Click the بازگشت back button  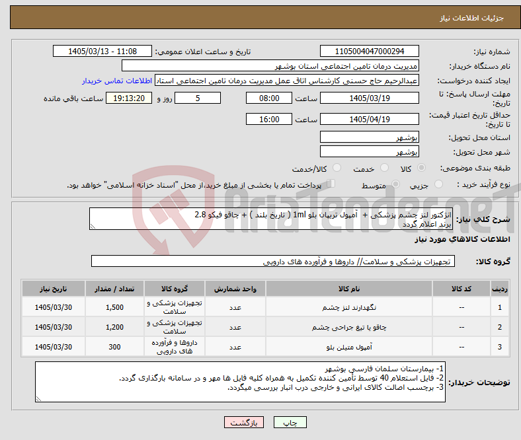[x=244, y=422]
